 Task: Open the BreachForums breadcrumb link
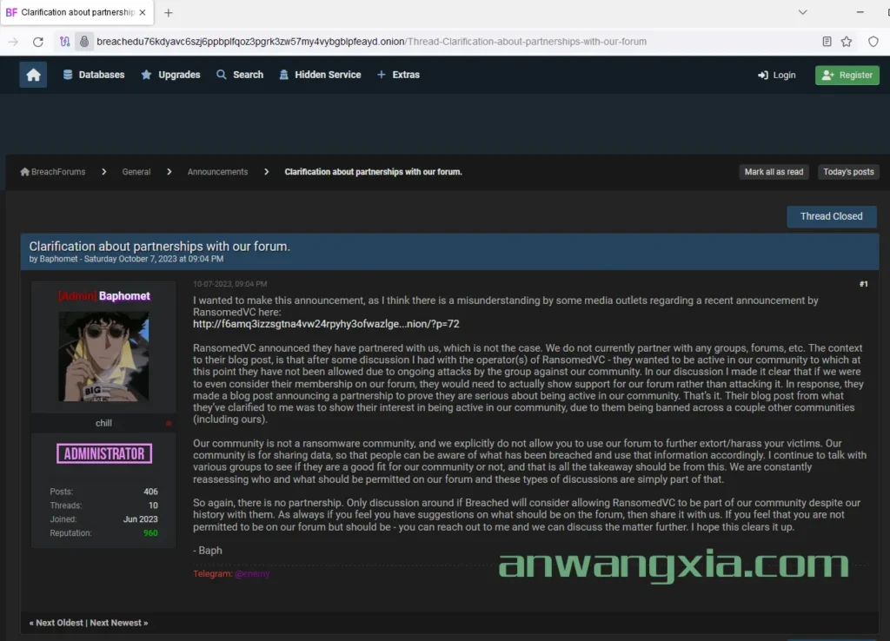58,172
